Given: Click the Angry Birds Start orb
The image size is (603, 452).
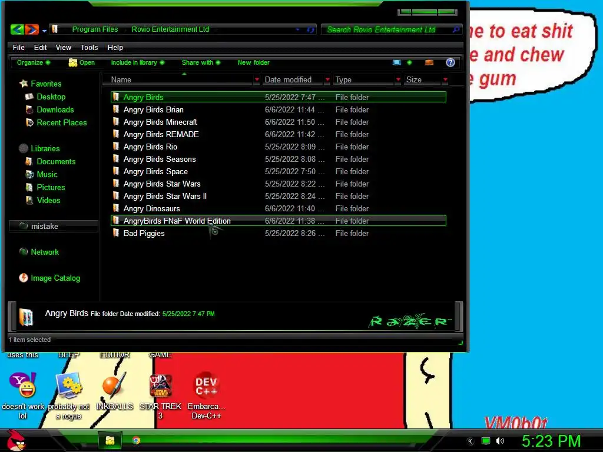Looking at the screenshot, I should [x=16, y=440].
